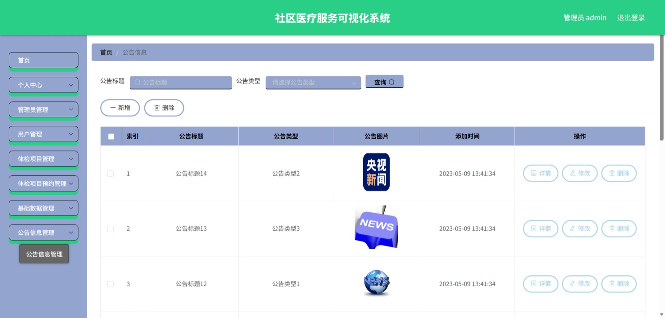Image resolution: width=665 pixels, height=318 pixels.
Task: Check the checkbox for row 公告标题14
Action: [111, 174]
